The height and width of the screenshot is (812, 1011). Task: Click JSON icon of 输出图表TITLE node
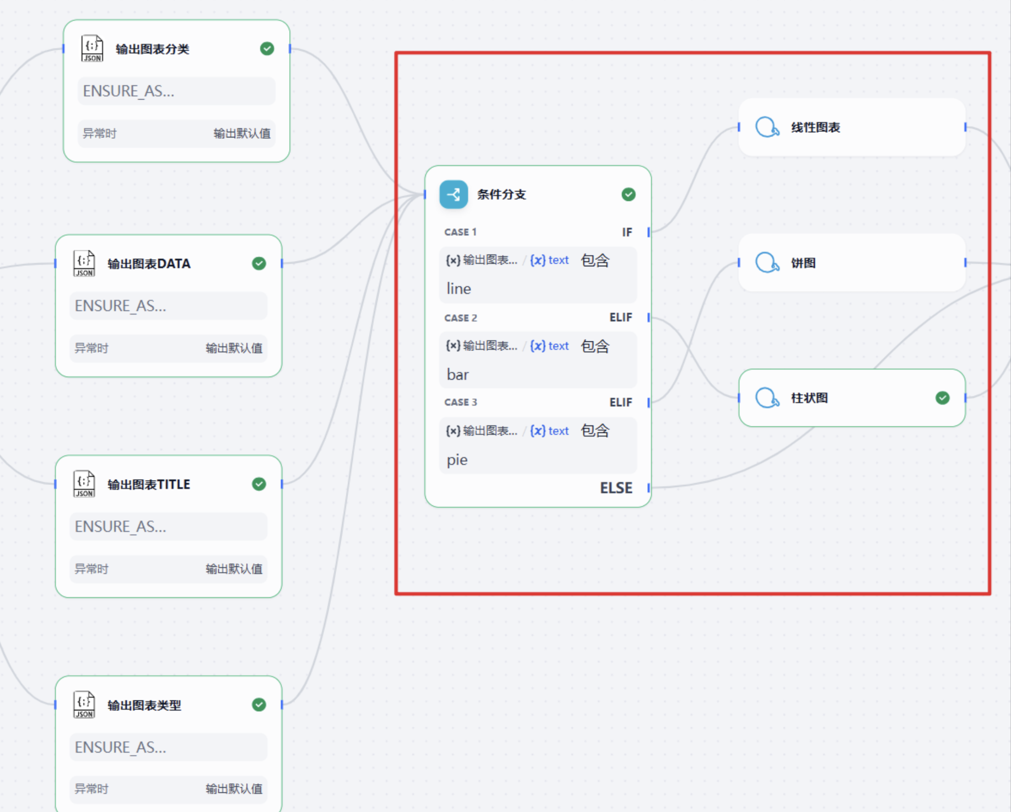[84, 484]
